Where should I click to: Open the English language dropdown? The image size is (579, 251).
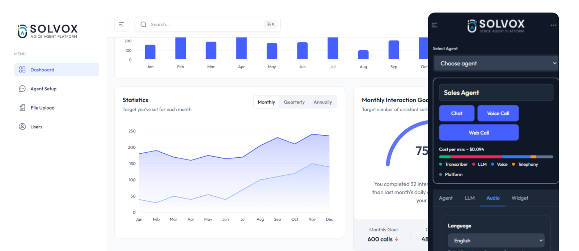click(496, 241)
